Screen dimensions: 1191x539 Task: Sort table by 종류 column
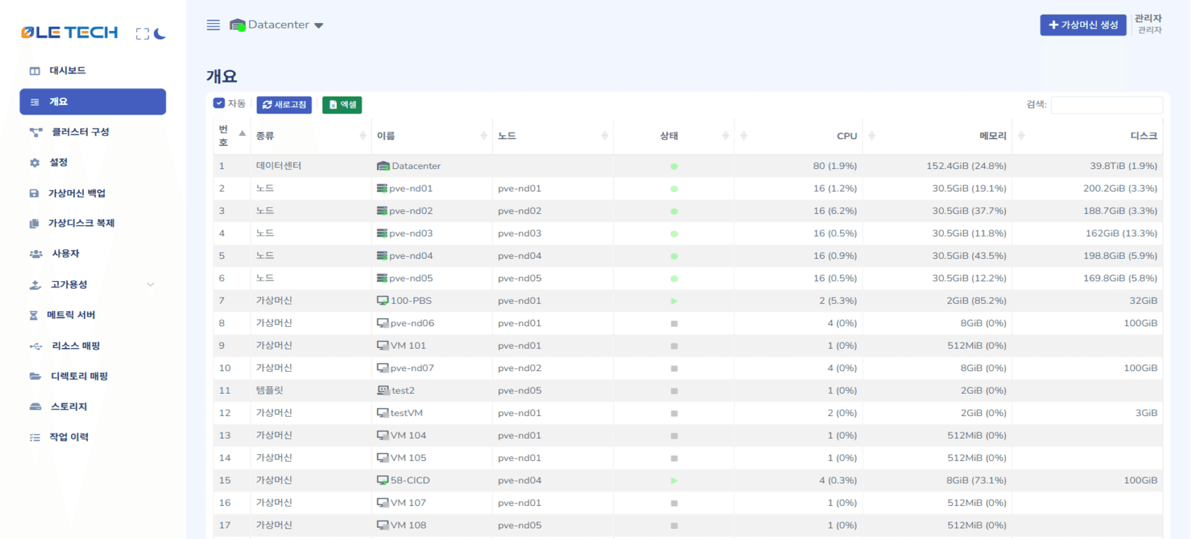pyautogui.click(x=311, y=136)
